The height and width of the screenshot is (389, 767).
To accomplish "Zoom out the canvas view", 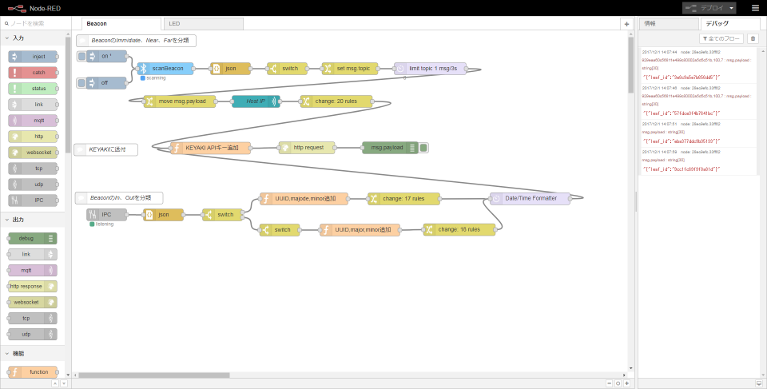I will [609, 383].
